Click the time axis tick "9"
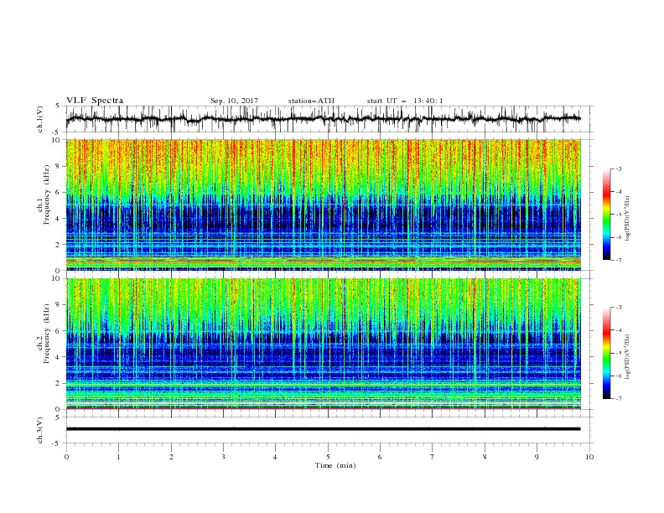The width and height of the screenshot is (664, 513). click(537, 457)
